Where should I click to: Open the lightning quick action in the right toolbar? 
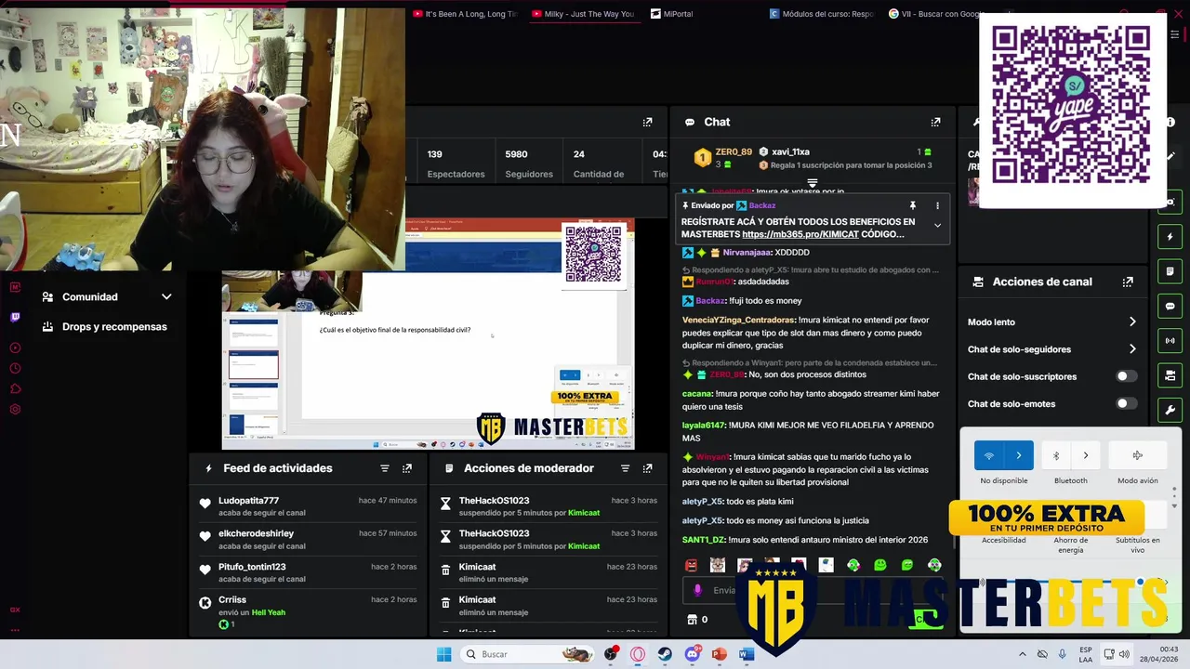point(1170,237)
